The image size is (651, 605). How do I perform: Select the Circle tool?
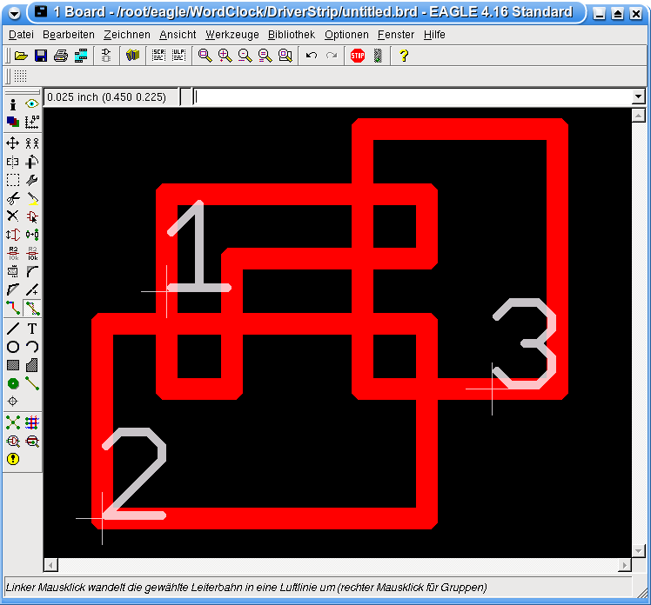point(13,347)
